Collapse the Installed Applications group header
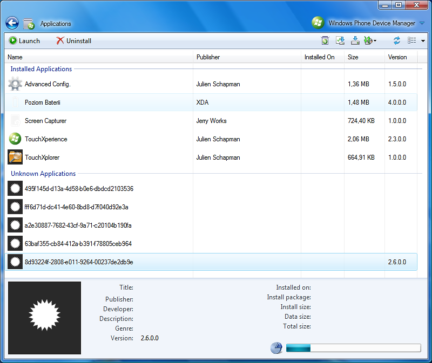Screen dimensions: 432x363 click(x=41, y=69)
